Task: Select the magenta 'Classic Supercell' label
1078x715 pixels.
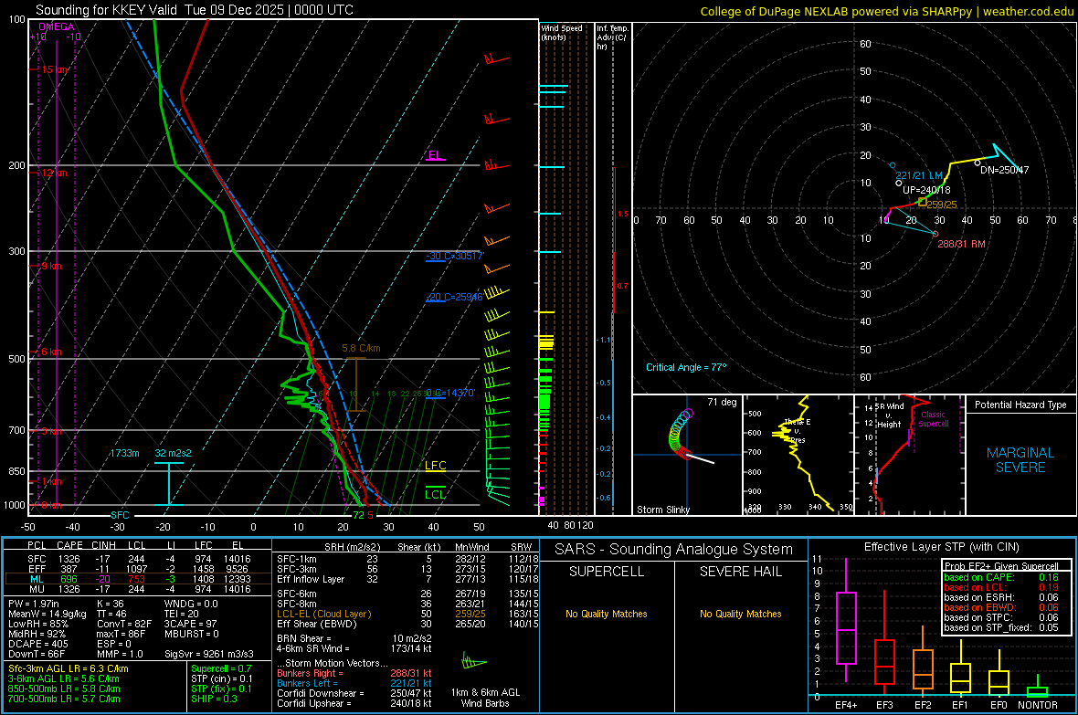Action: (x=933, y=419)
